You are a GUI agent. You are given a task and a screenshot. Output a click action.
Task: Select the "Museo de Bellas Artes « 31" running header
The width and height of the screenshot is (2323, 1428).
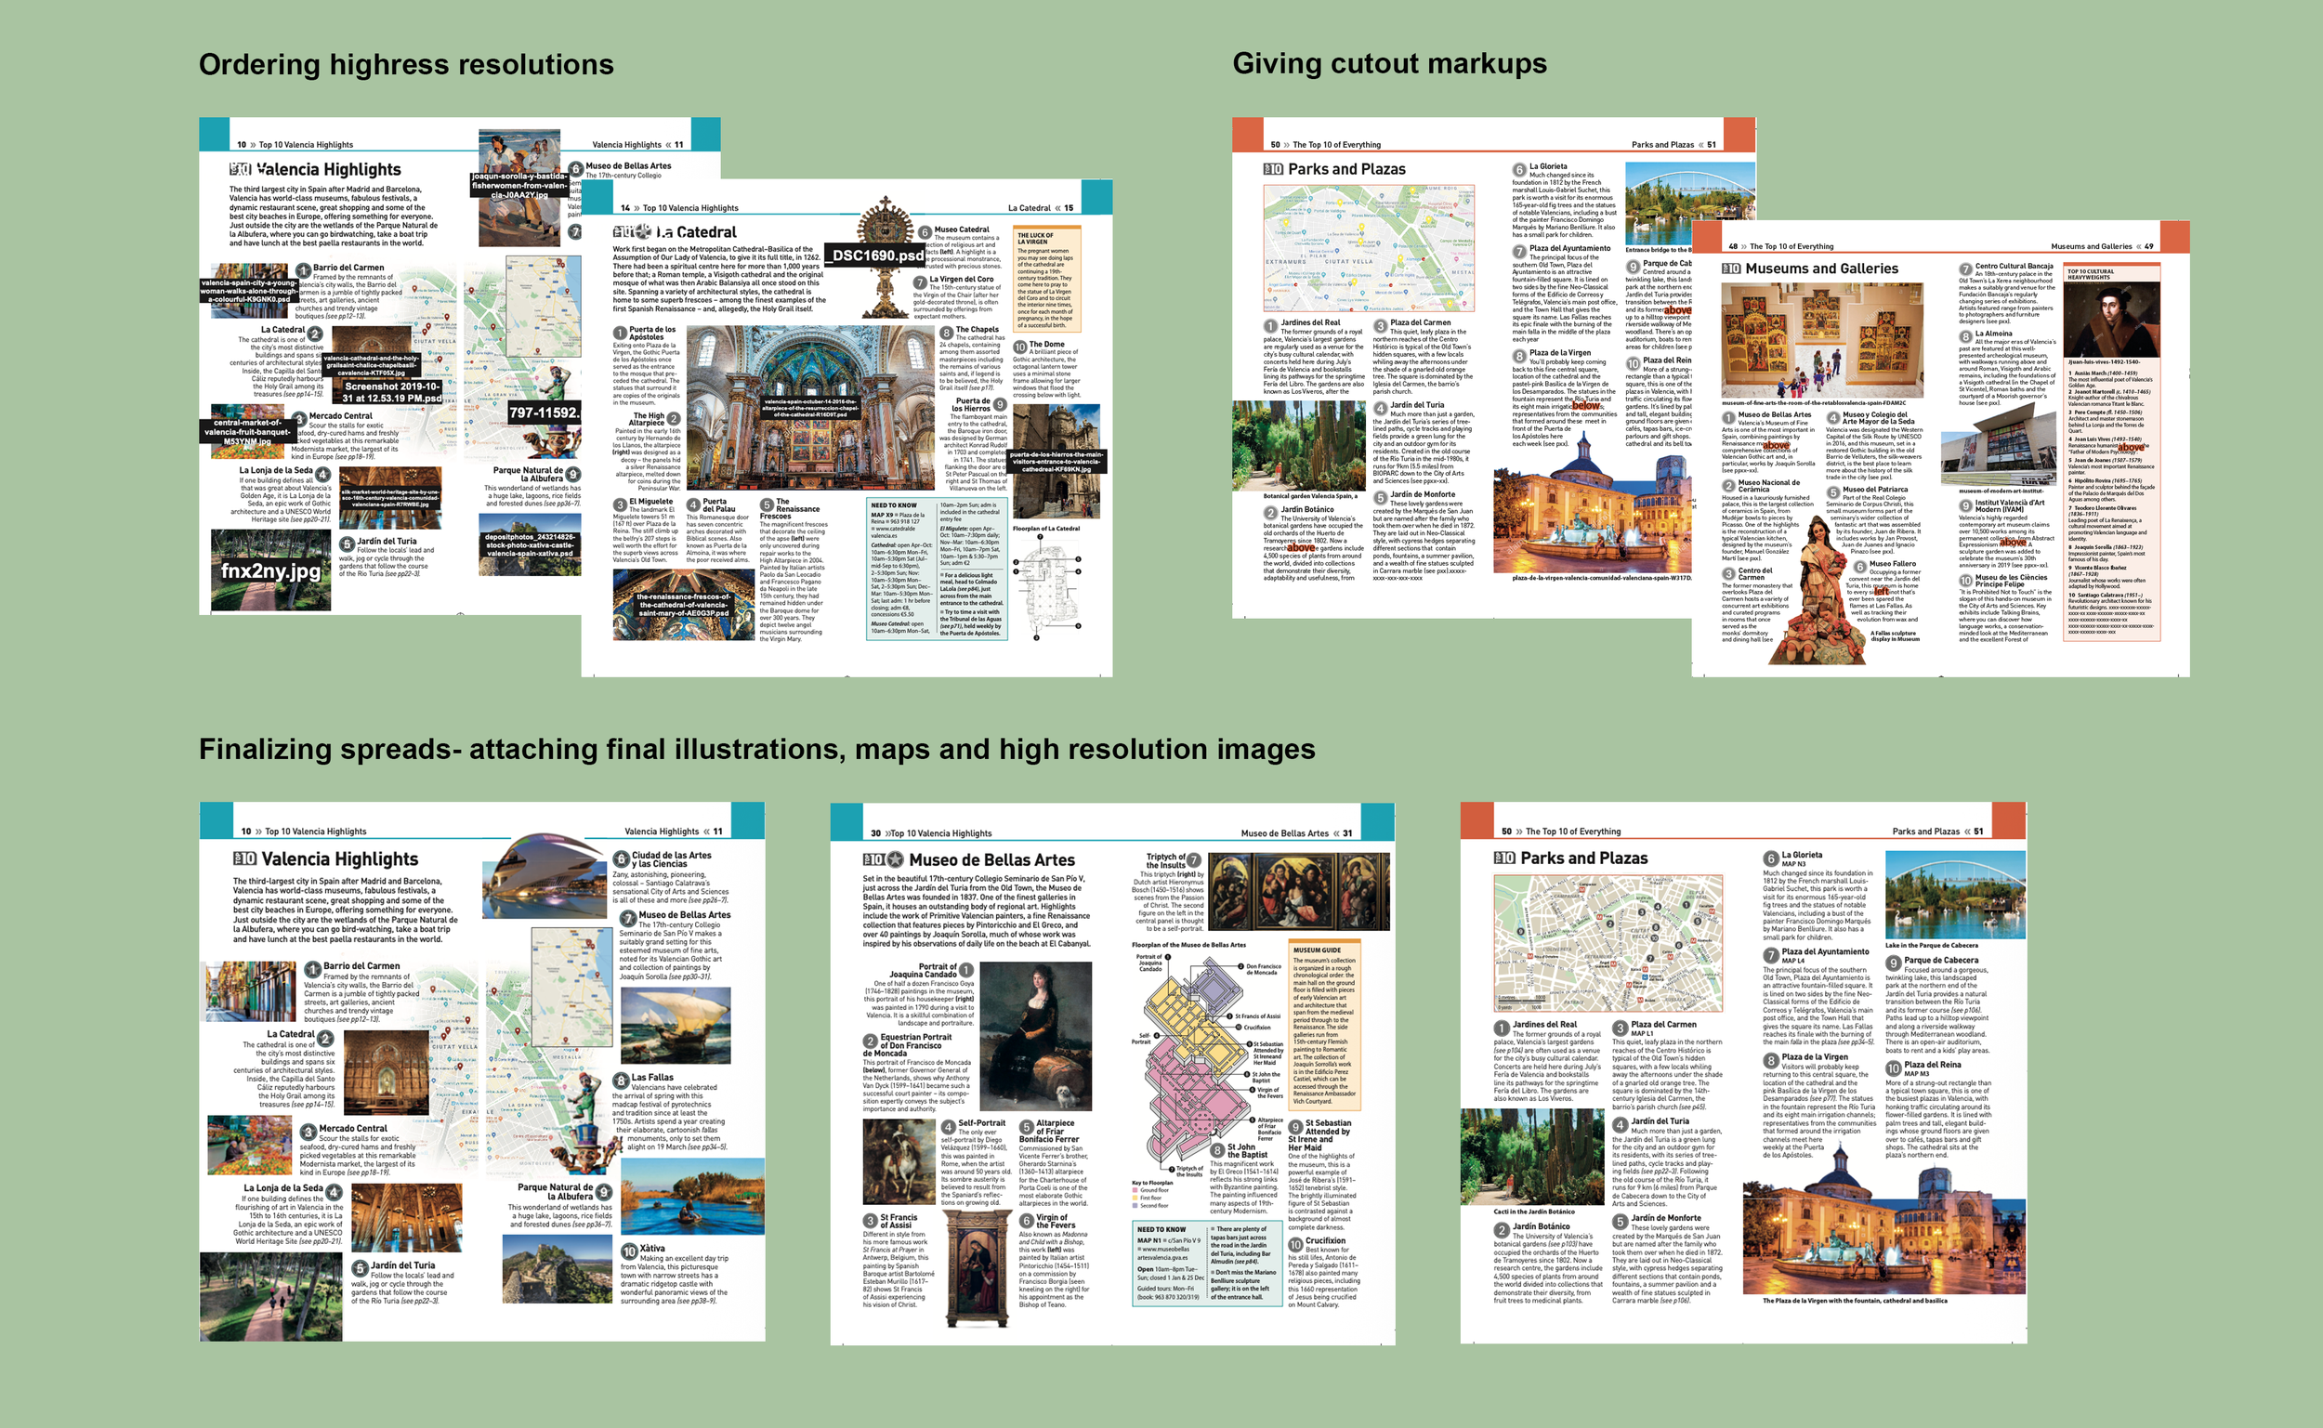point(1295,833)
